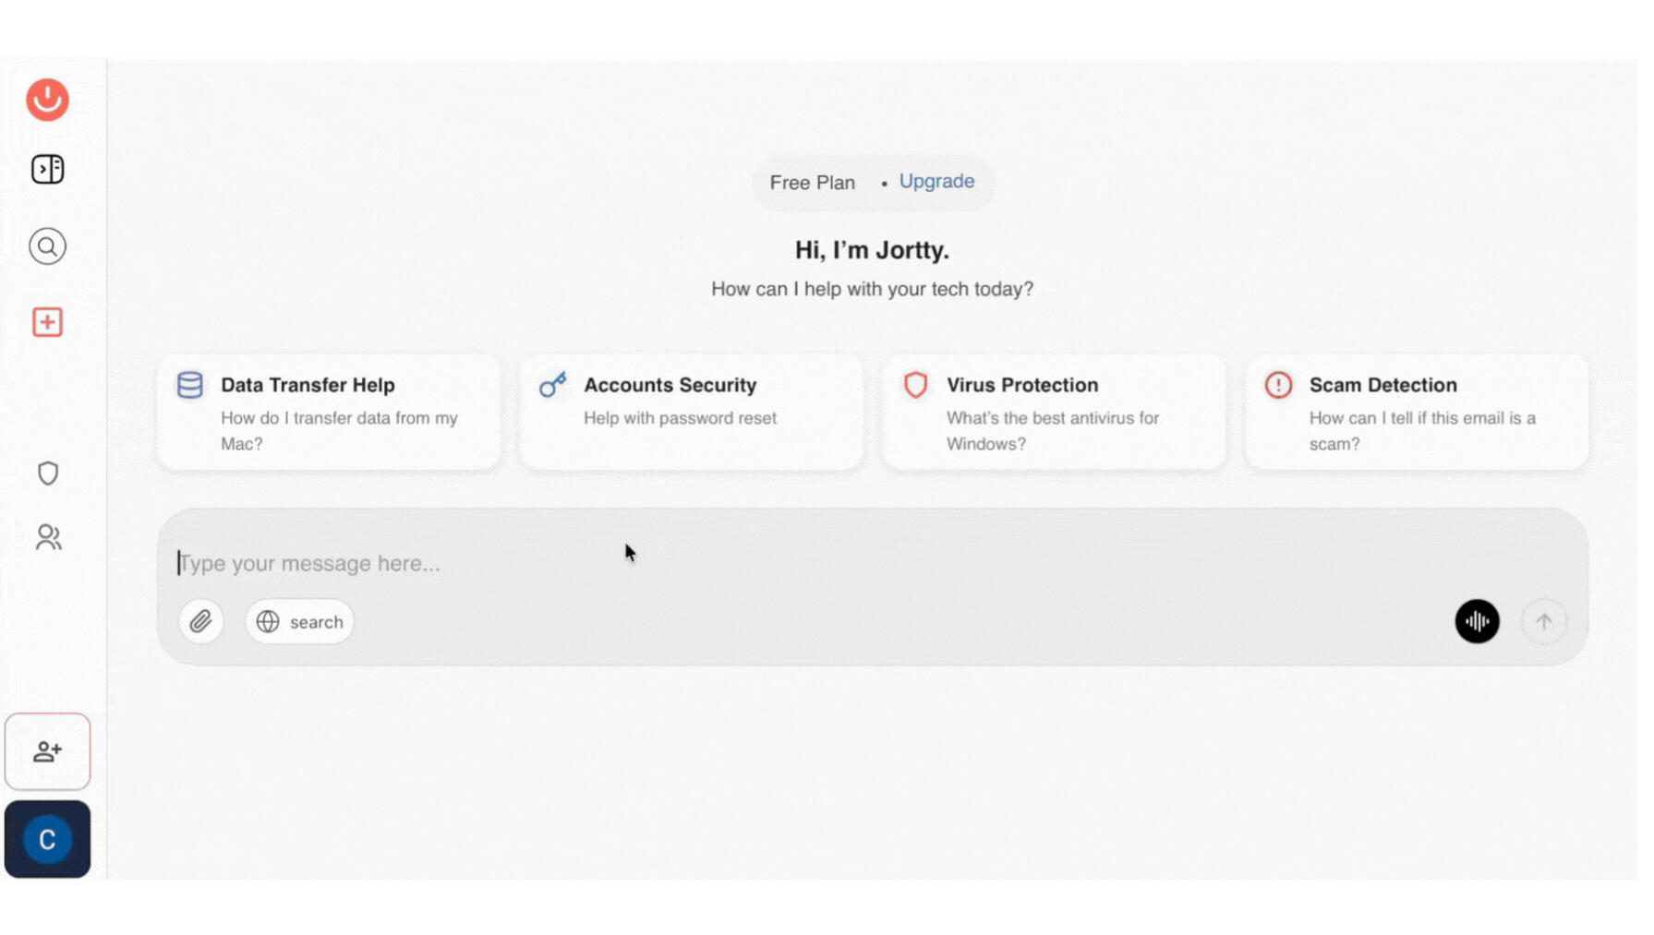Image resolution: width=1654 pixels, height=935 pixels.
Task: Click the Free Plan label
Action: point(812,183)
